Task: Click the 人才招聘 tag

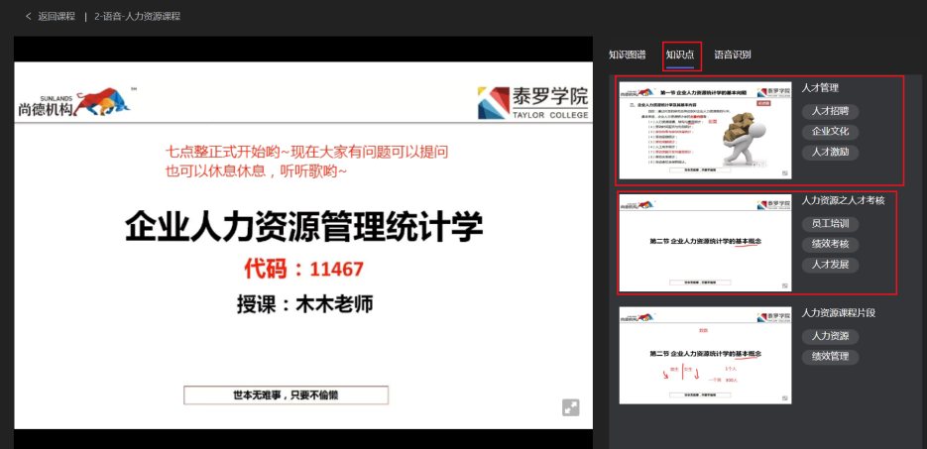Action: [830, 111]
